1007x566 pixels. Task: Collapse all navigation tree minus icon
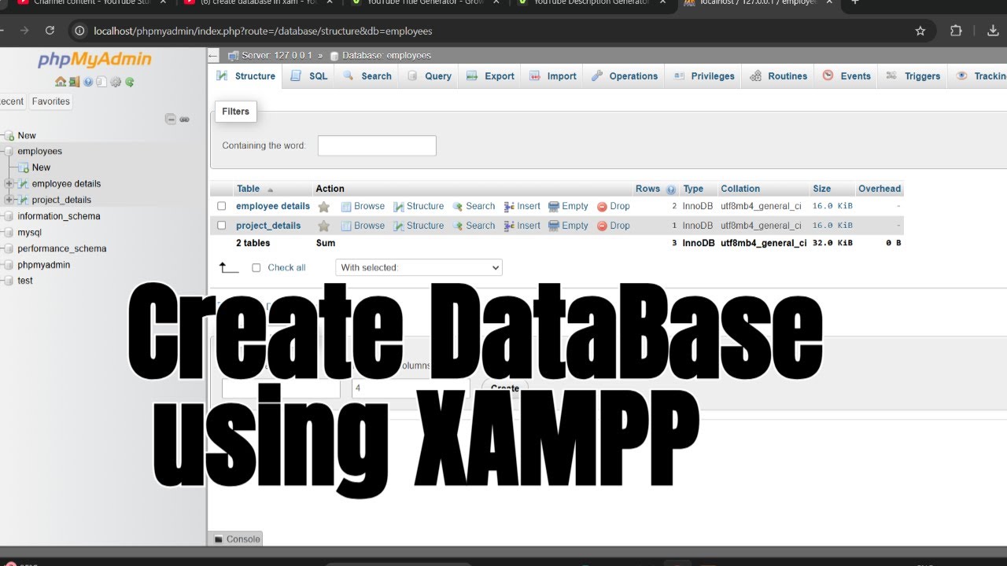tap(170, 119)
